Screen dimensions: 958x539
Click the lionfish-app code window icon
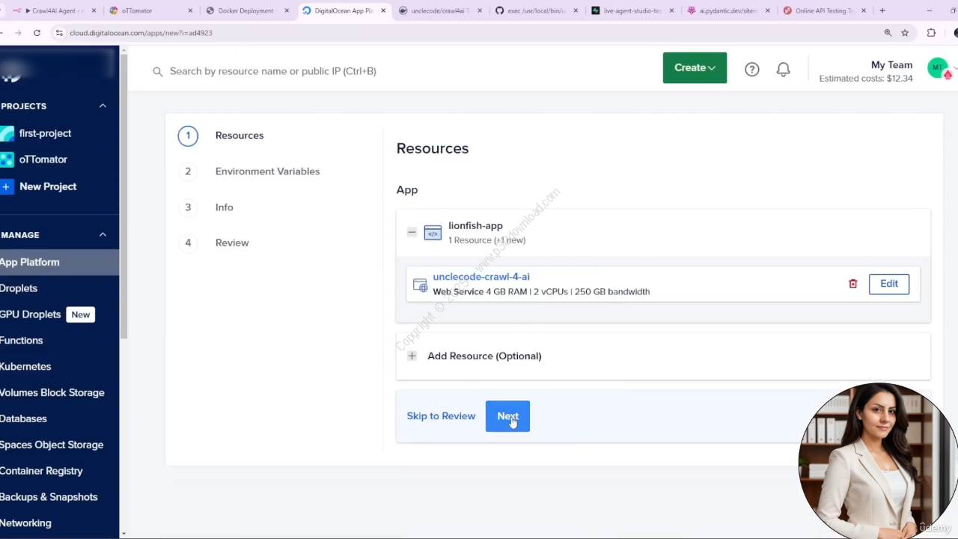tap(433, 233)
